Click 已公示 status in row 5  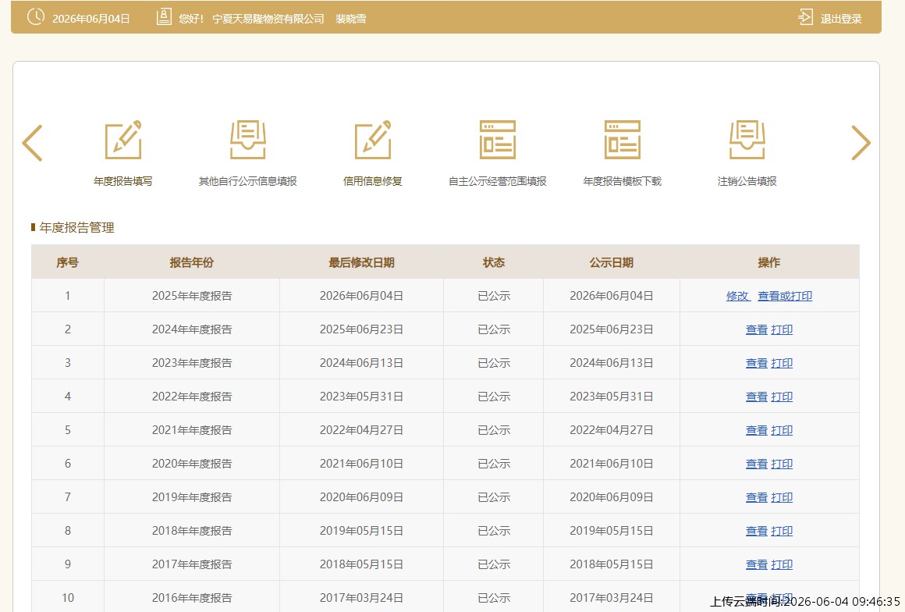click(494, 430)
